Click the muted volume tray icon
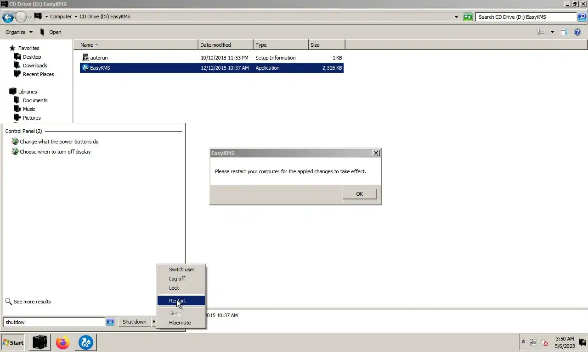 pos(544,342)
